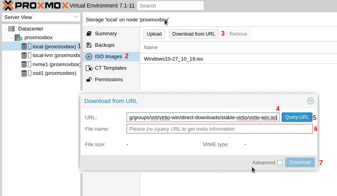Screen dimensions: 337x196
Task: Focus the top Search box
Action: (170, 6)
